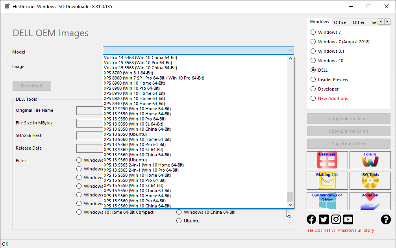Open the Facebook icon
Viewport: 396px width, 248px height.
(311, 220)
